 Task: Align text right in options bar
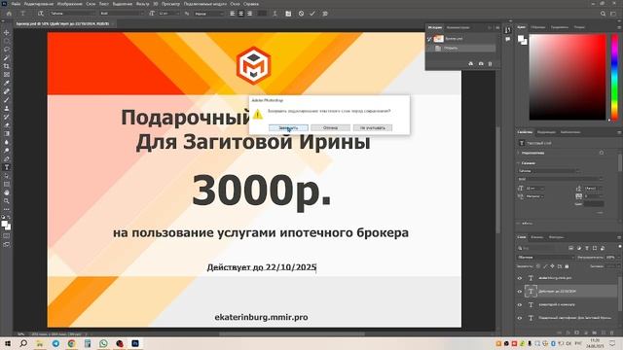pyautogui.click(x=249, y=14)
